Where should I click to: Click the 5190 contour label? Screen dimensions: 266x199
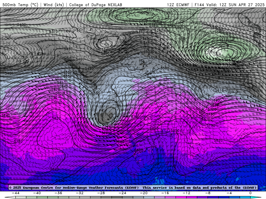(226, 40)
